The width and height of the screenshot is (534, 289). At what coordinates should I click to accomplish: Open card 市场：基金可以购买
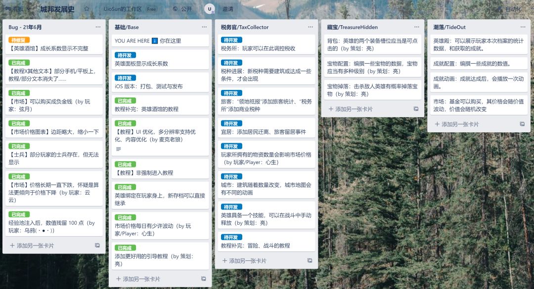(x=479, y=105)
